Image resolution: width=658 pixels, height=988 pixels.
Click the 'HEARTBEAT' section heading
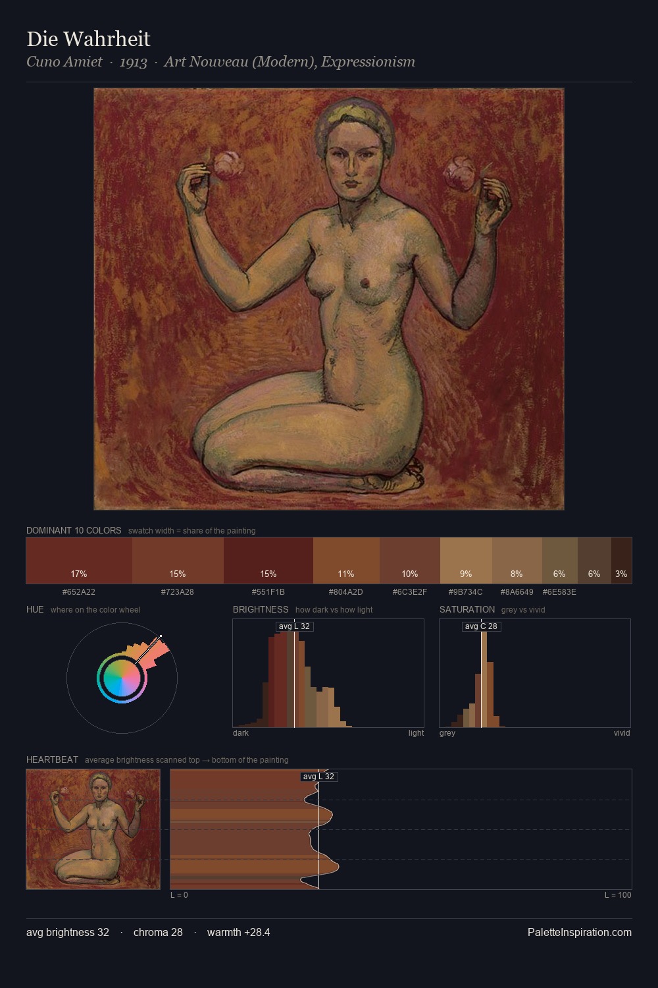click(52, 759)
